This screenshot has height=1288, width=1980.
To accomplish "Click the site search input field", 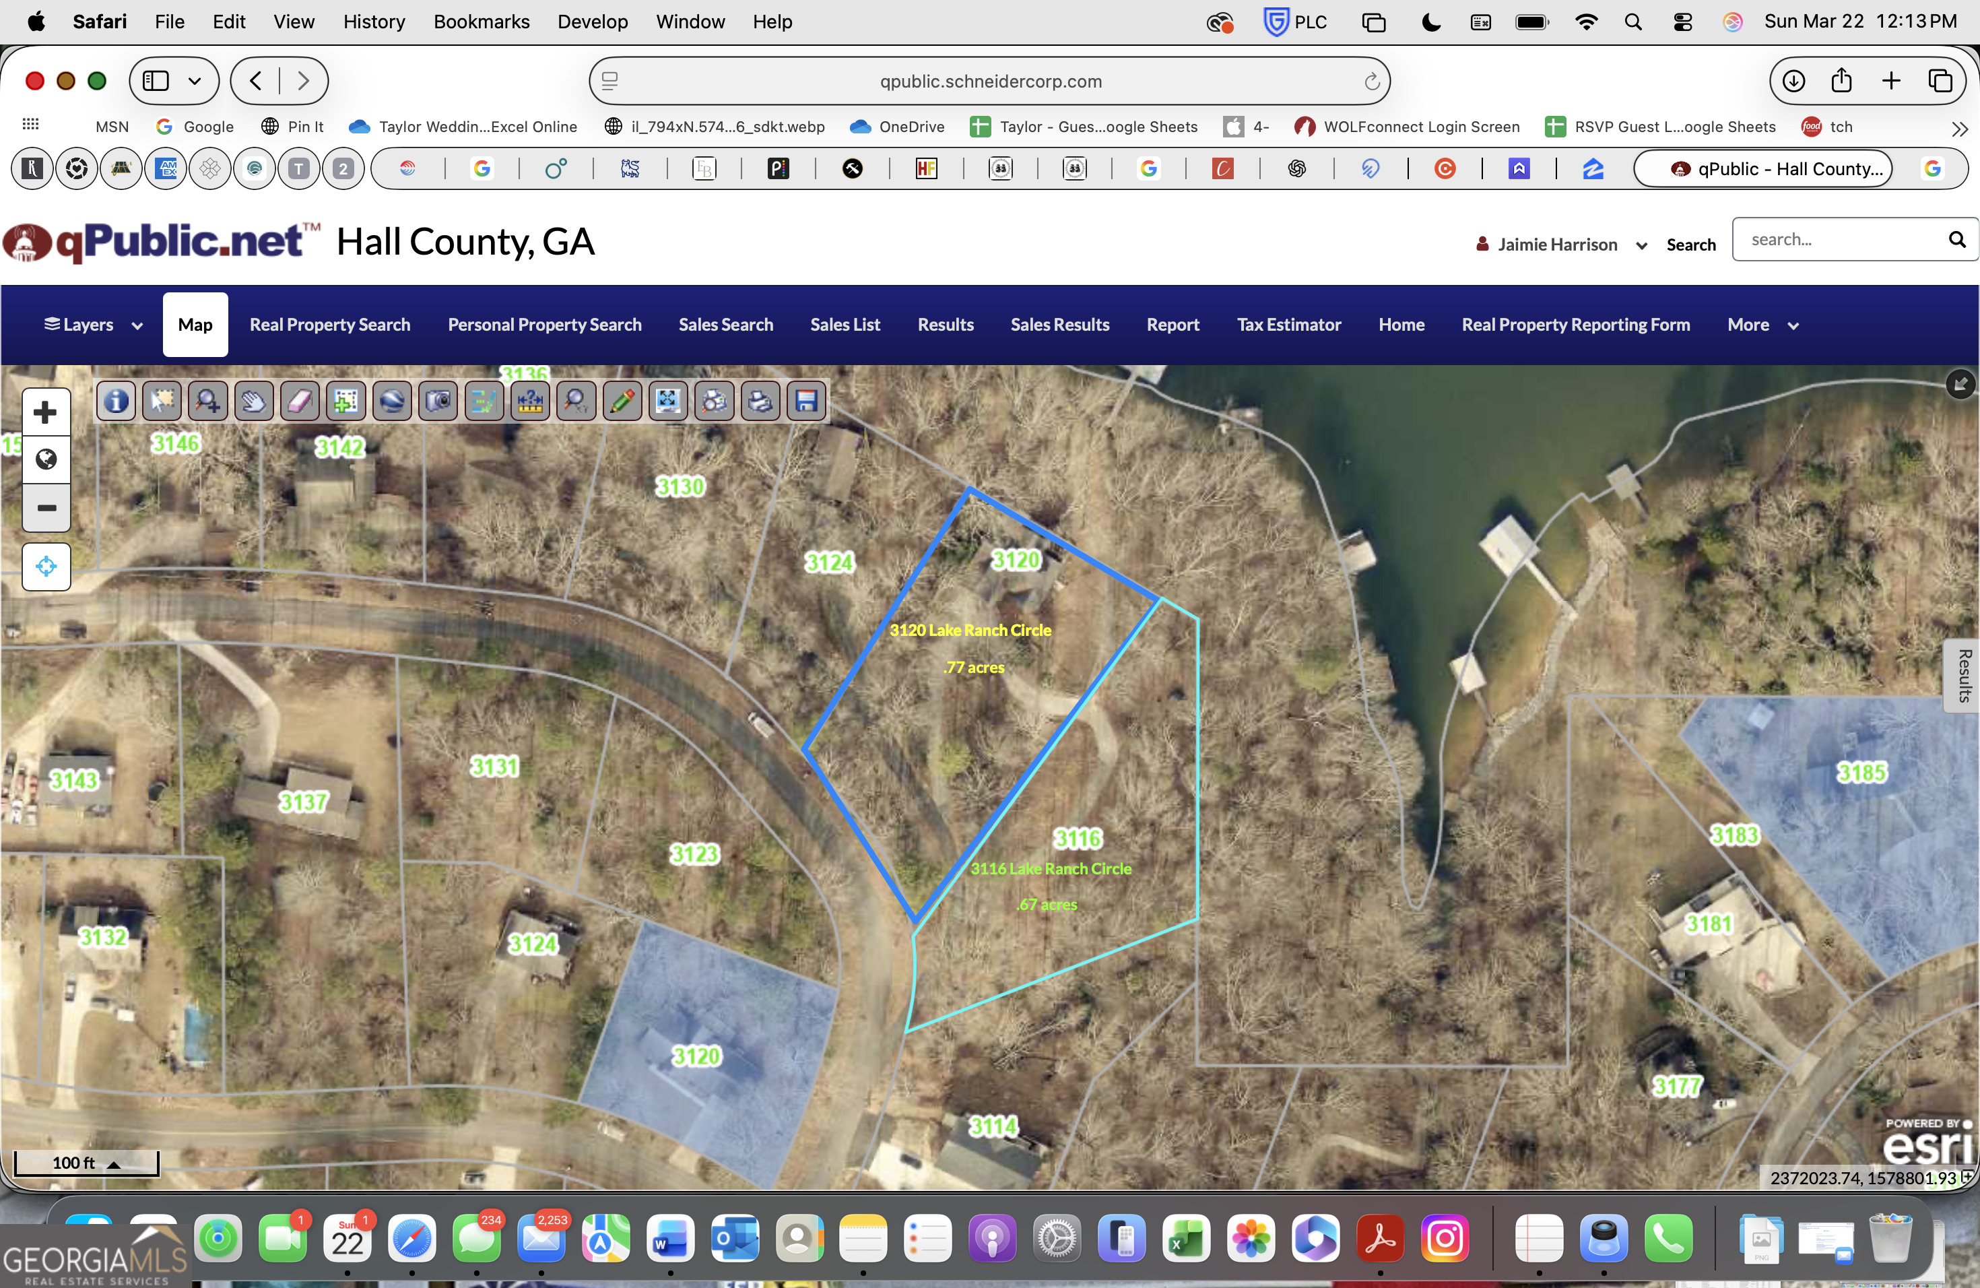I will [1840, 240].
